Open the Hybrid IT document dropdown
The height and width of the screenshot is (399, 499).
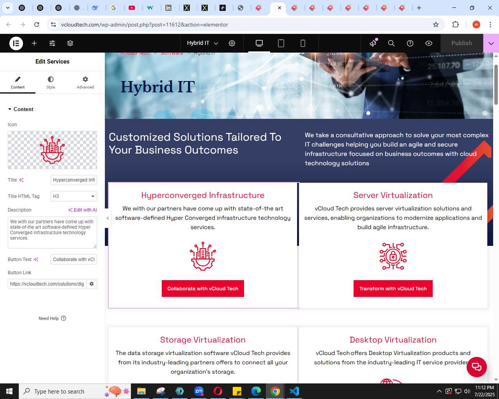(202, 43)
